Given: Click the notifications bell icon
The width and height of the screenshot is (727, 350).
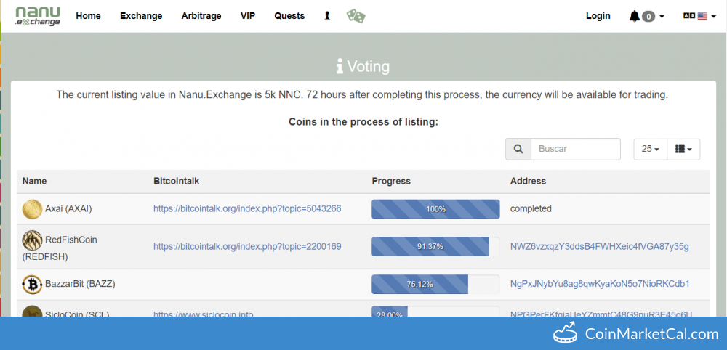Looking at the screenshot, I should point(634,16).
